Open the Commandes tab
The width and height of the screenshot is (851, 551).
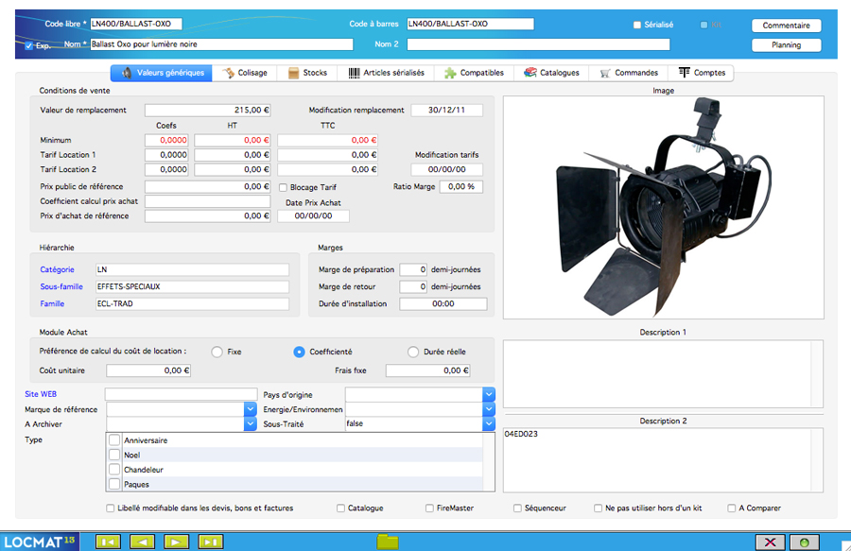coord(629,73)
